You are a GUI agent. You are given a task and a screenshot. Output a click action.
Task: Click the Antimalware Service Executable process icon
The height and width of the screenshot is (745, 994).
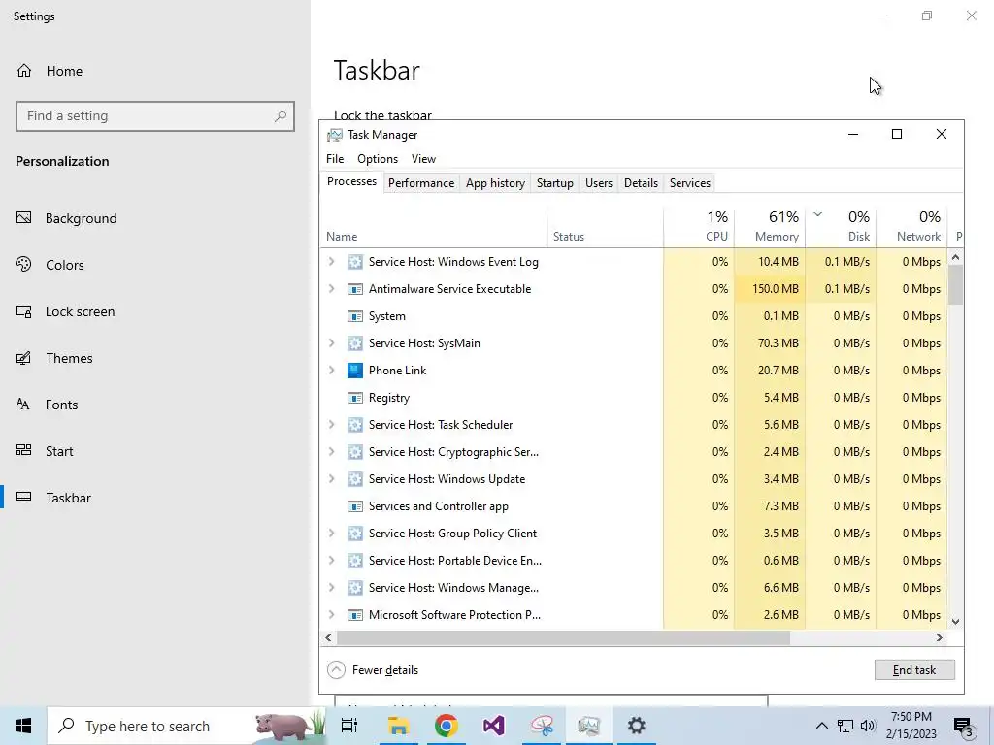click(x=355, y=289)
